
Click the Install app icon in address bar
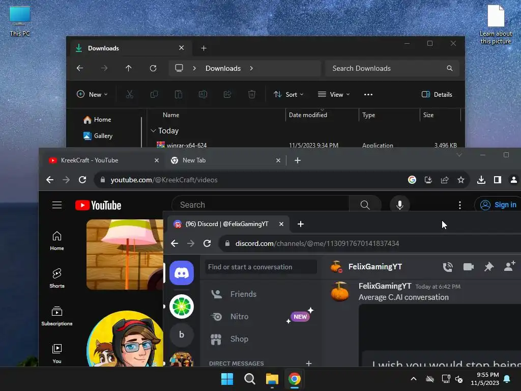(428, 180)
